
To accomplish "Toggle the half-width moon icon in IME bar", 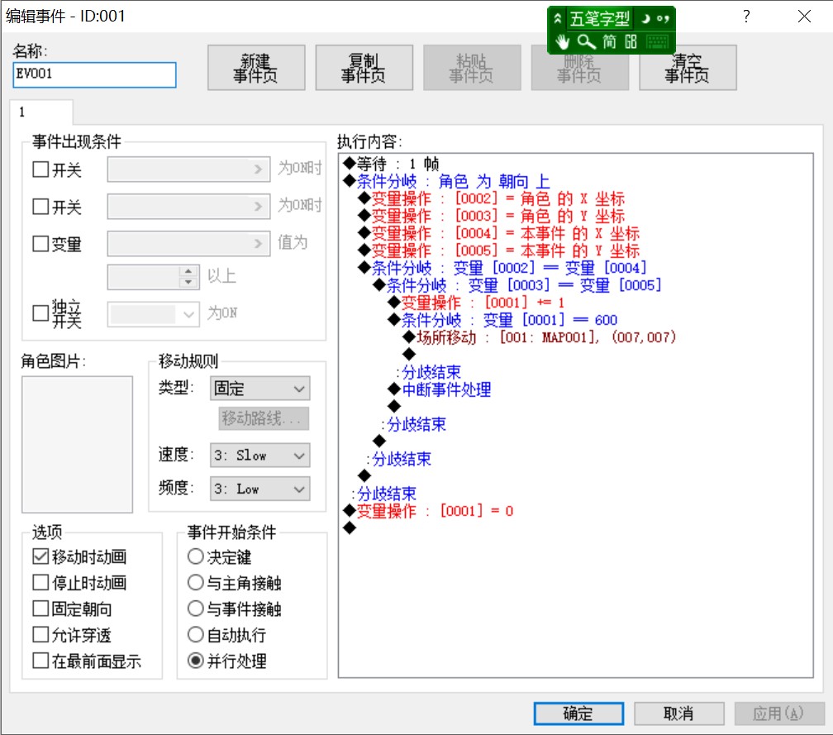I will (x=646, y=18).
